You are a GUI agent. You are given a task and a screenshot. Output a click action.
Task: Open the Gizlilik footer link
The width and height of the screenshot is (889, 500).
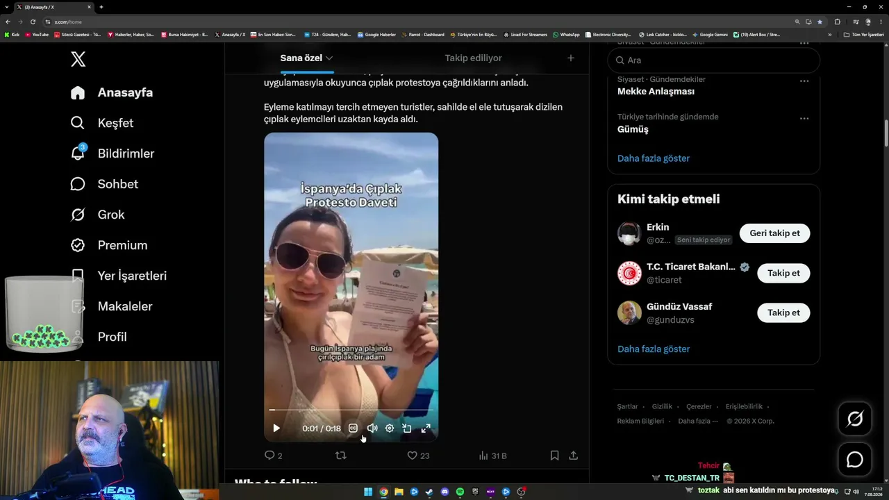pos(662,407)
